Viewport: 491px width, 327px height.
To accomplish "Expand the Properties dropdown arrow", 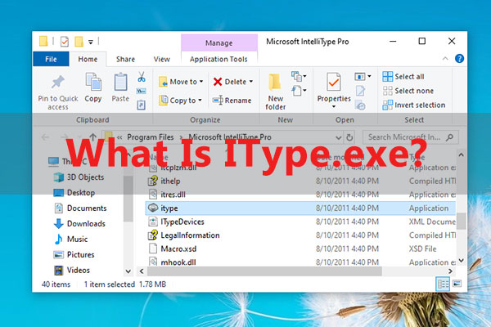I will [x=334, y=107].
